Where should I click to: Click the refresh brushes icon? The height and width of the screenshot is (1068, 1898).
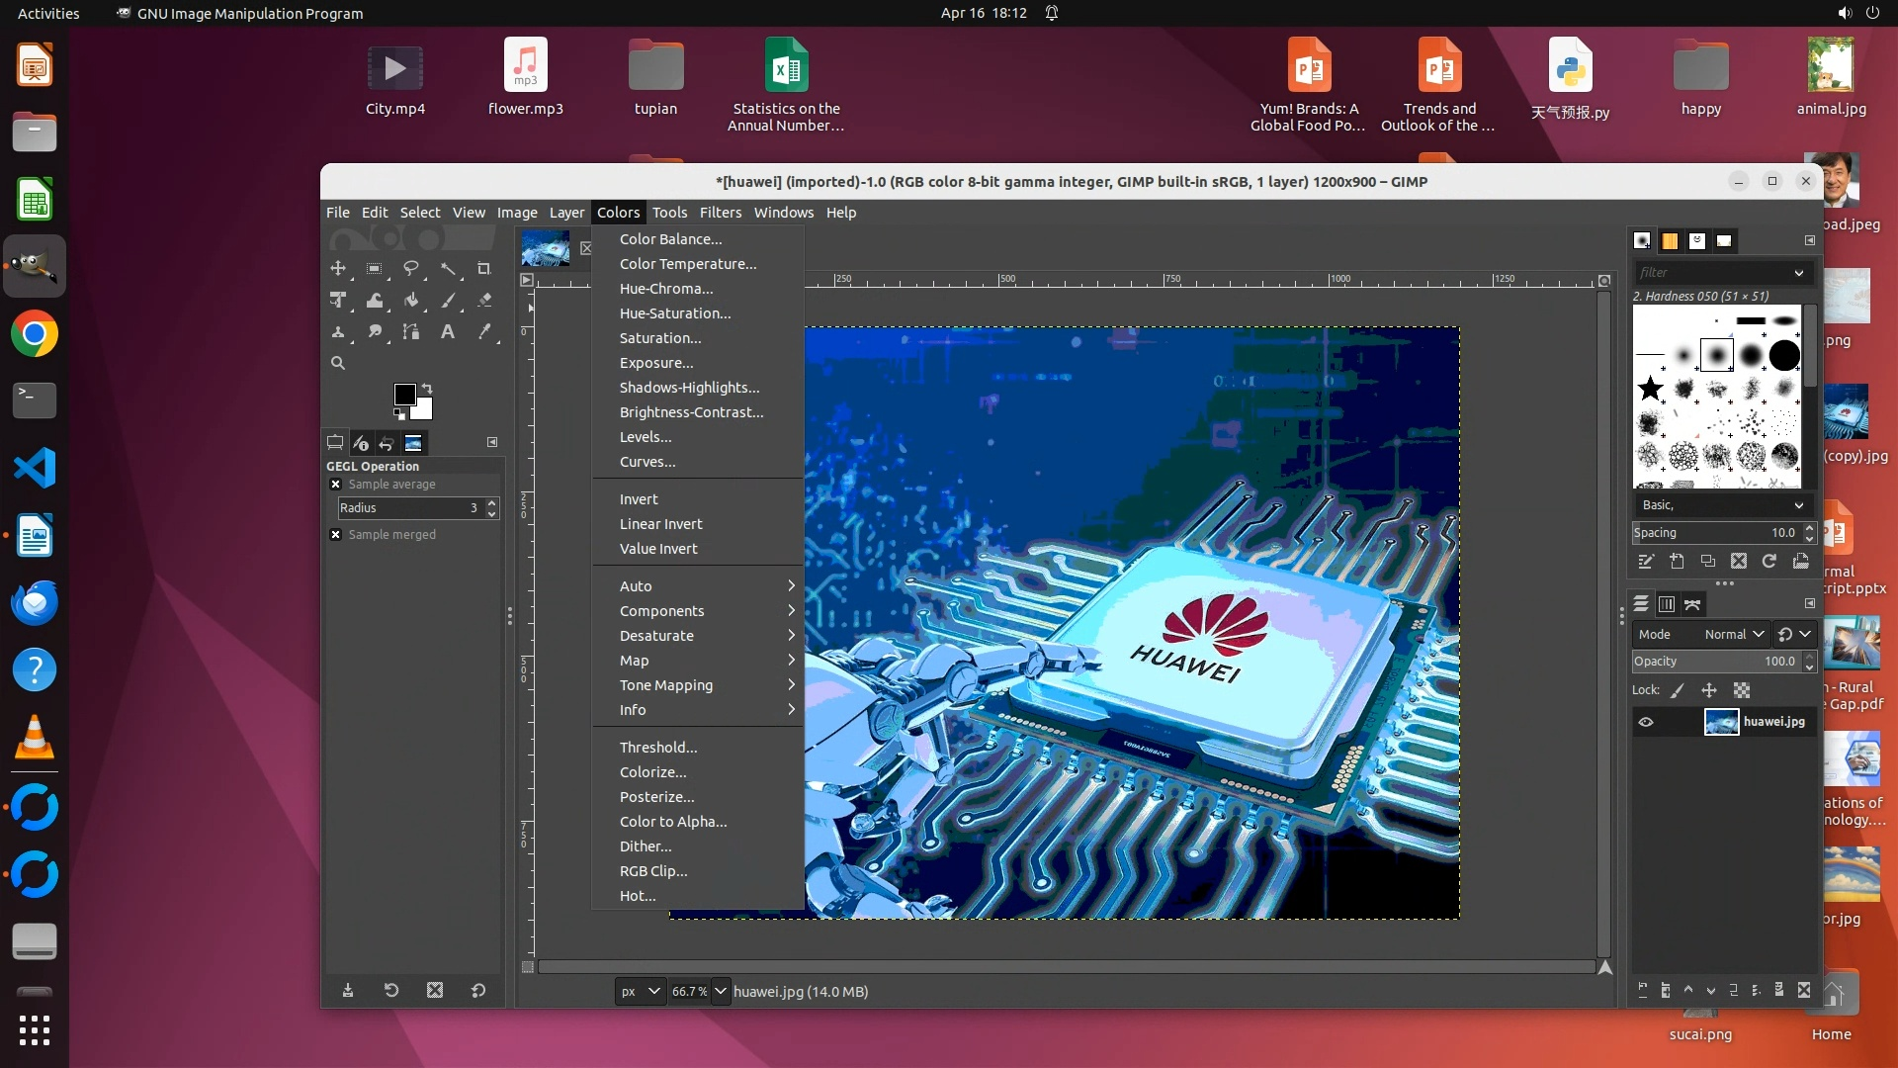coord(1769,562)
